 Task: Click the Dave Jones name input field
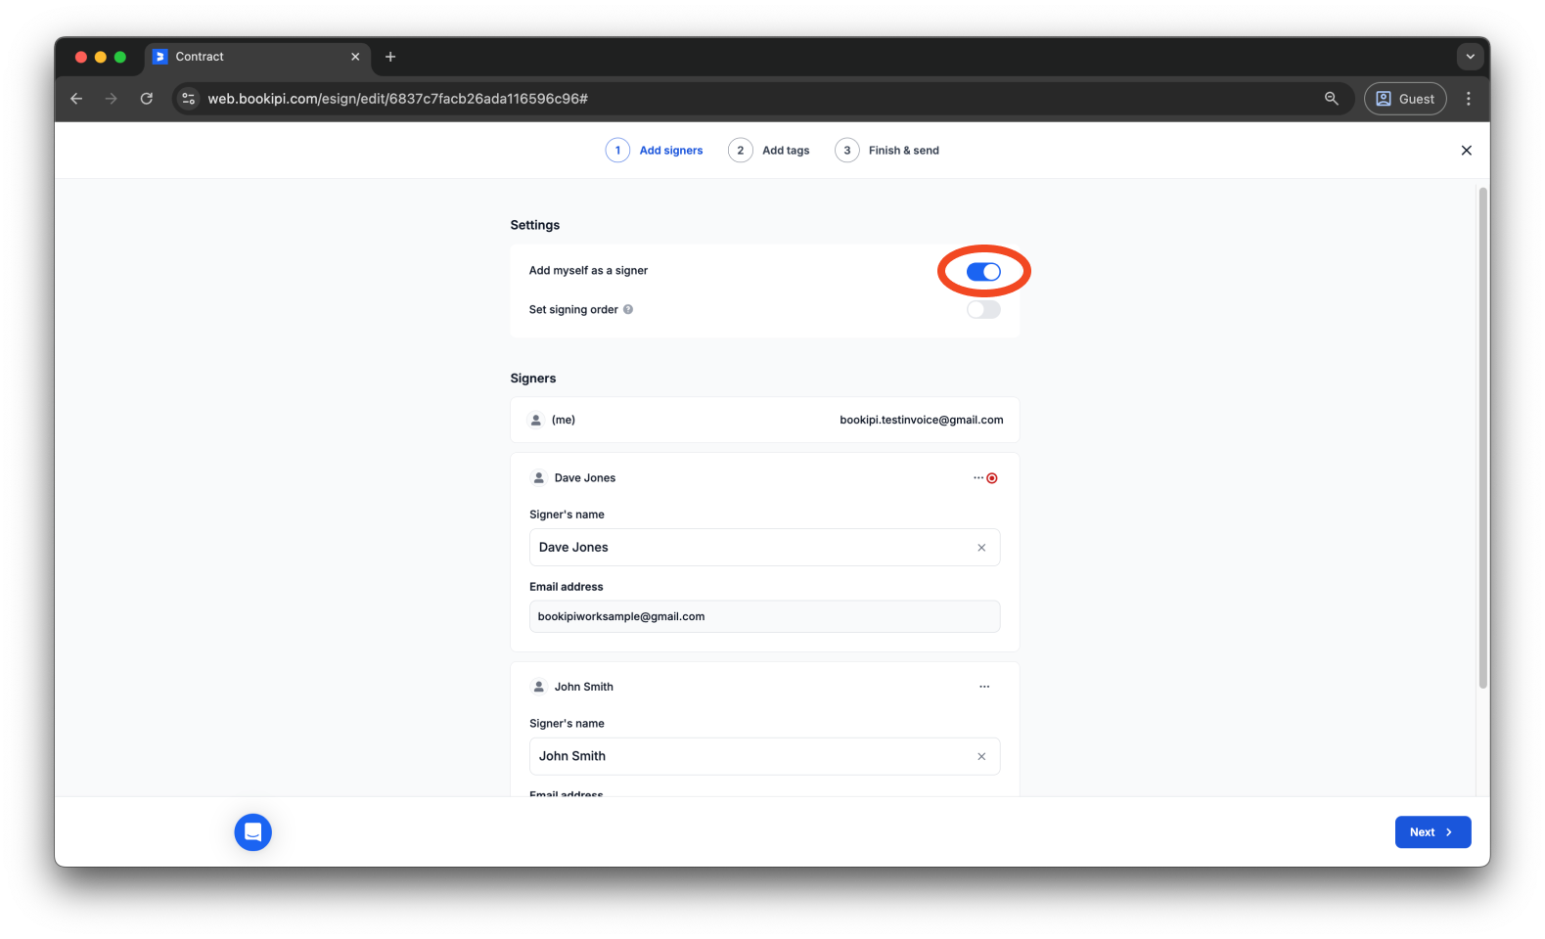tap(764, 548)
